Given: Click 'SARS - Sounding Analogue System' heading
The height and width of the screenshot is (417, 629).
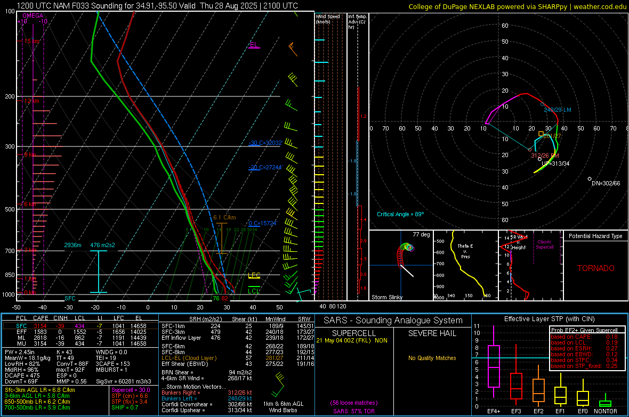Looking at the screenshot, I should click(x=393, y=321).
